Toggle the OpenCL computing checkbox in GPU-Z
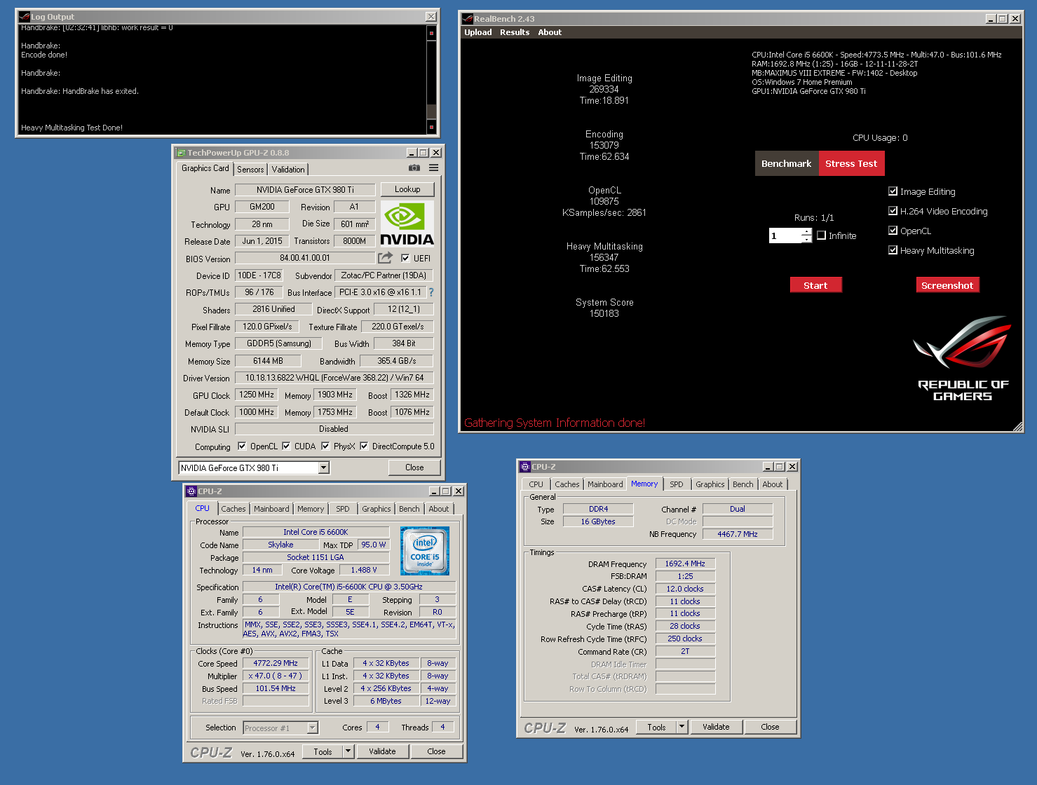 coord(242,446)
